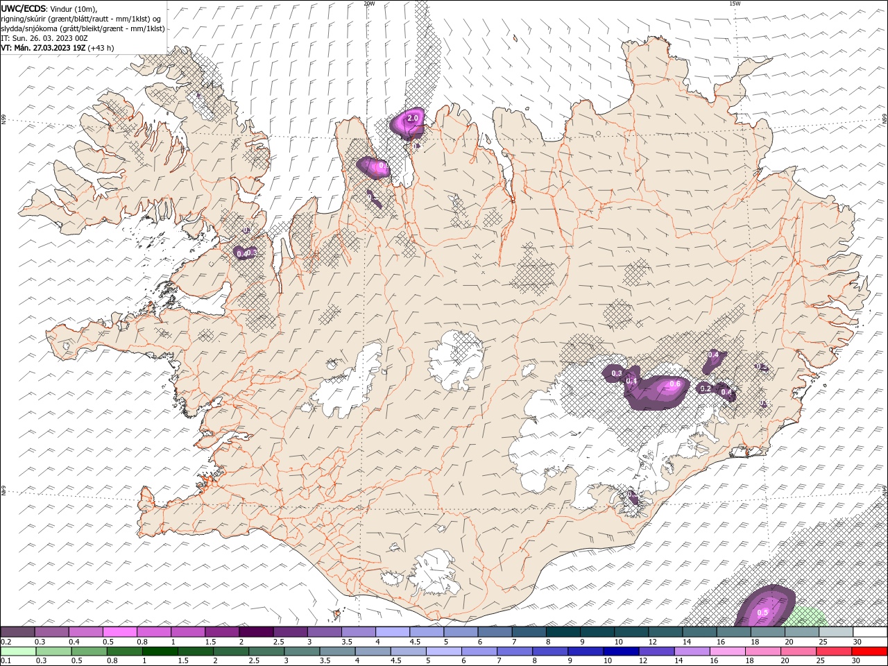Viewport: 888px width, 666px height.
Task: Click the '0.2' snowfall value in the east
Action: pyautogui.click(x=706, y=388)
